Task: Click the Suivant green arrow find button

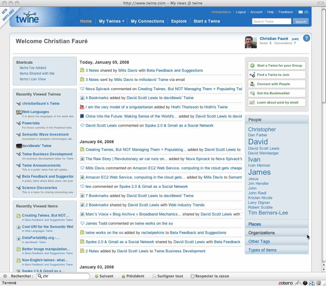Action: 104,276
